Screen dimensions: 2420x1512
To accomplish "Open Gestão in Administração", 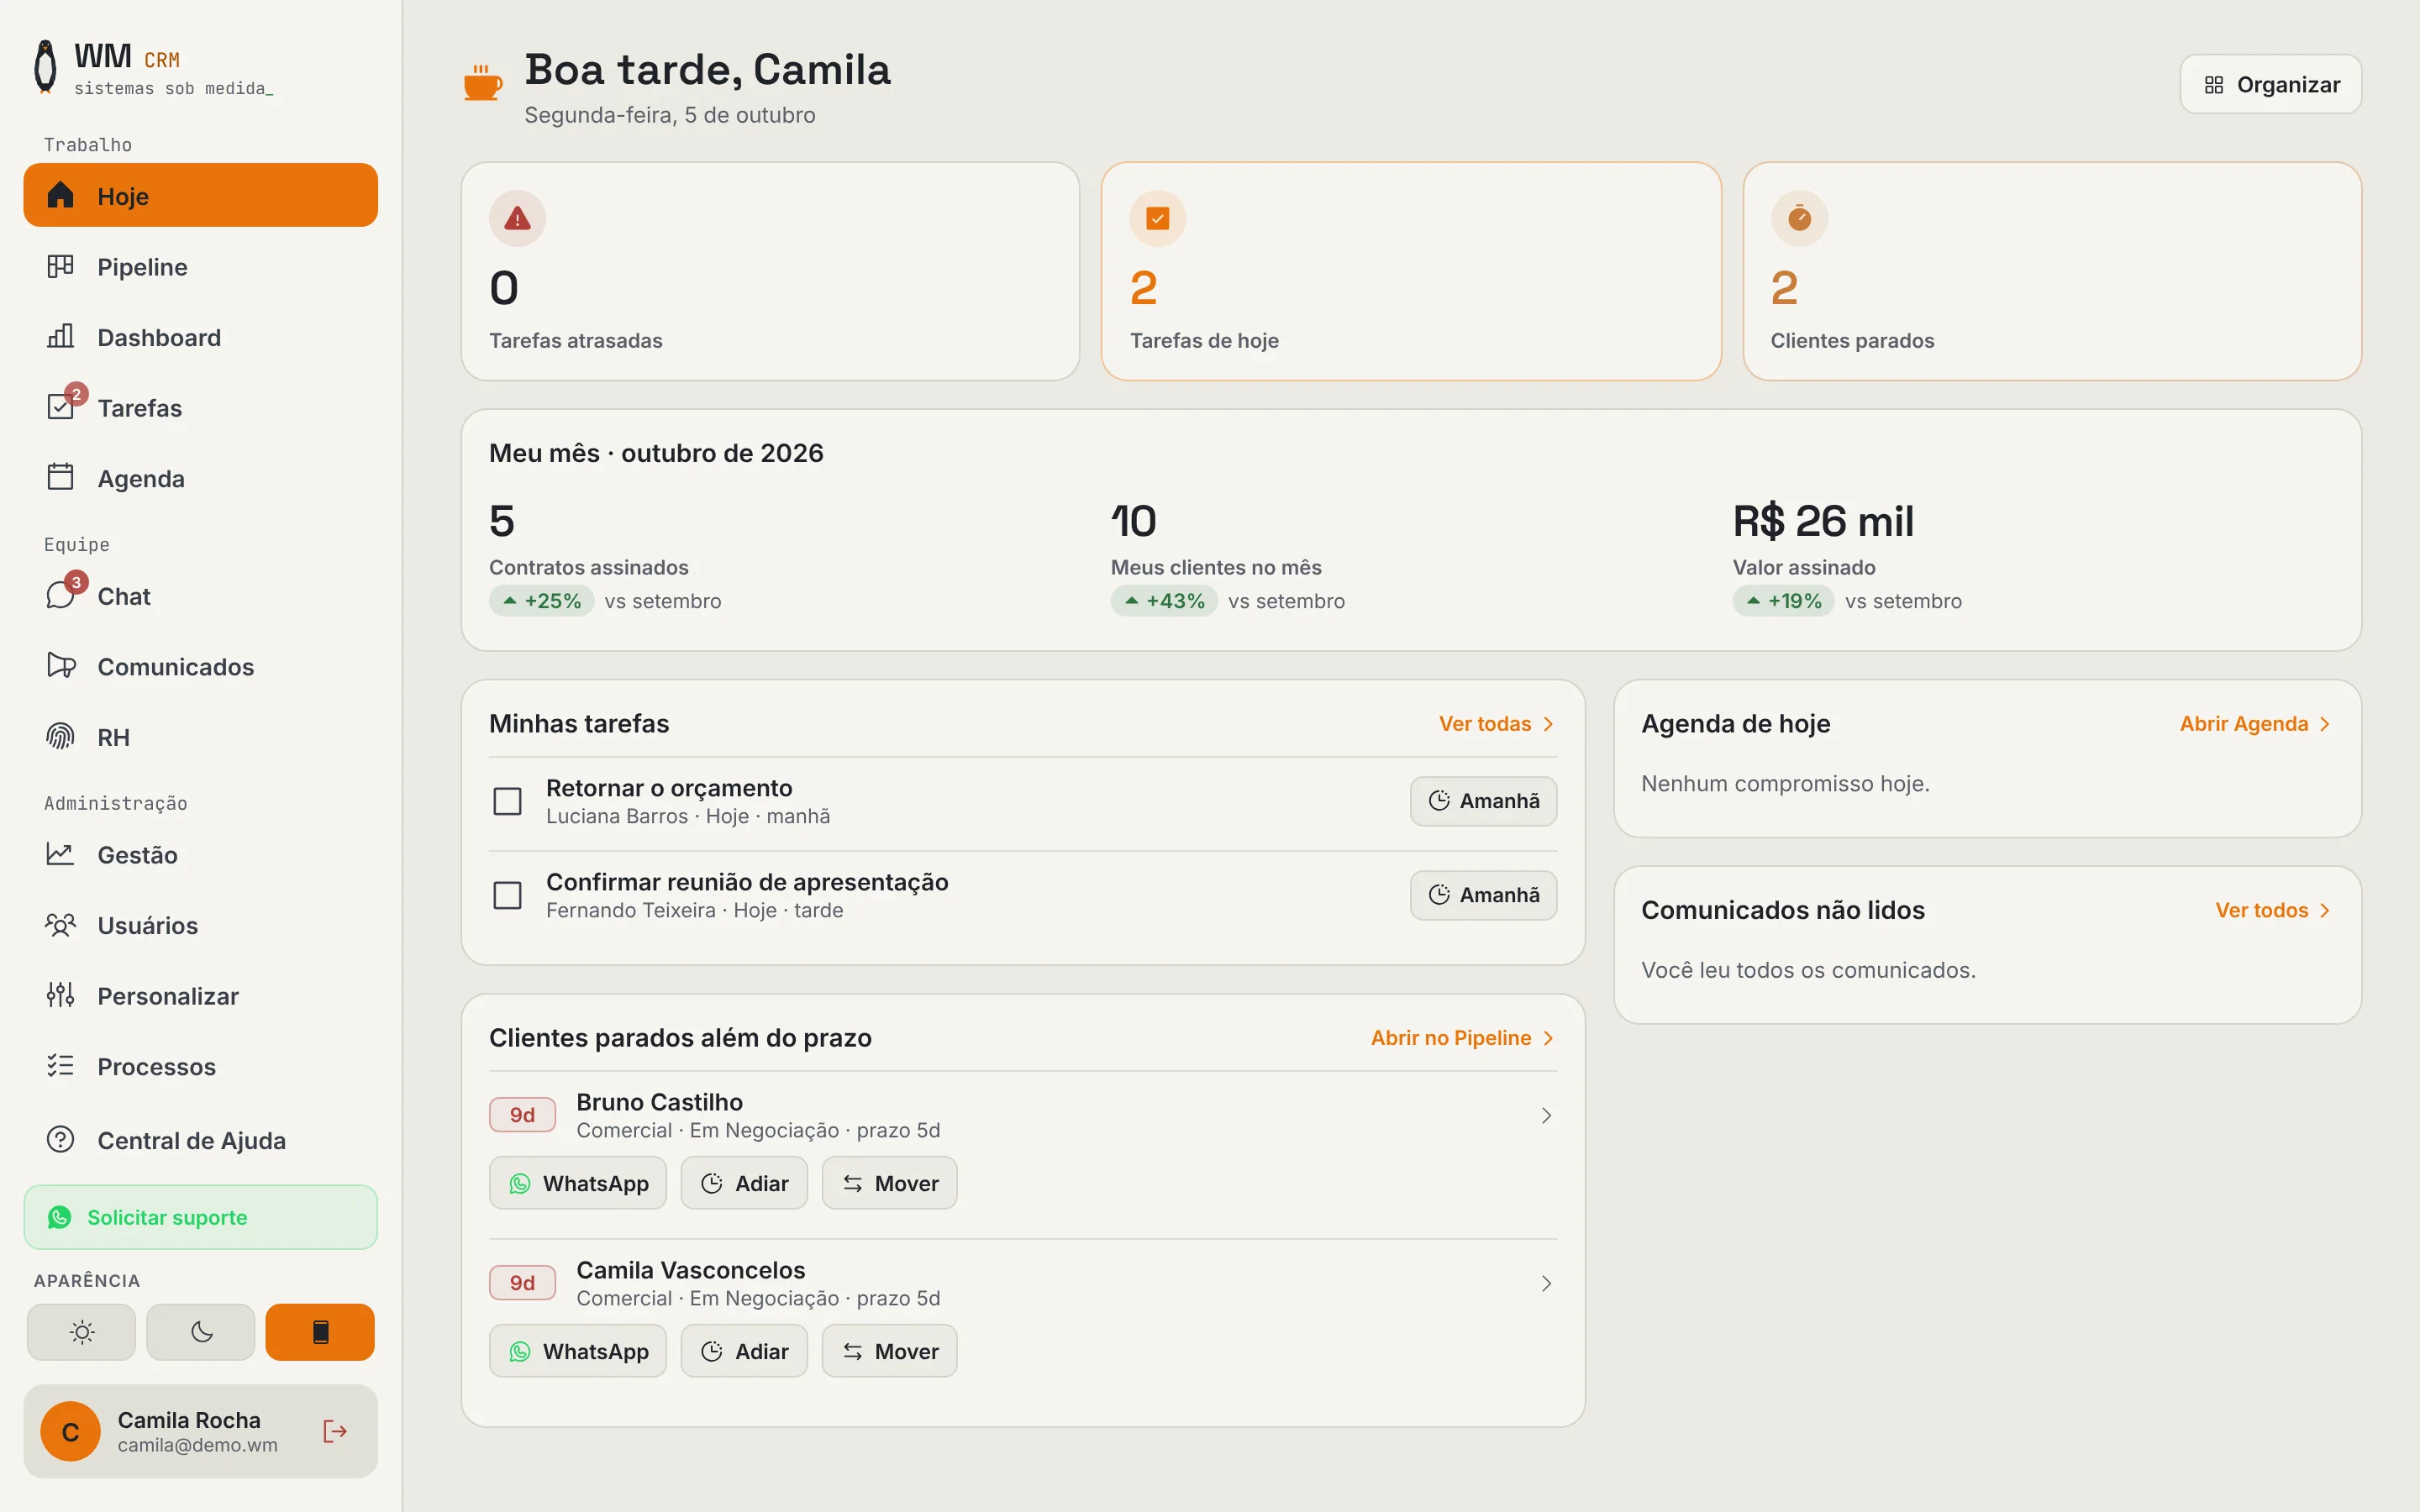I will [x=201, y=855].
